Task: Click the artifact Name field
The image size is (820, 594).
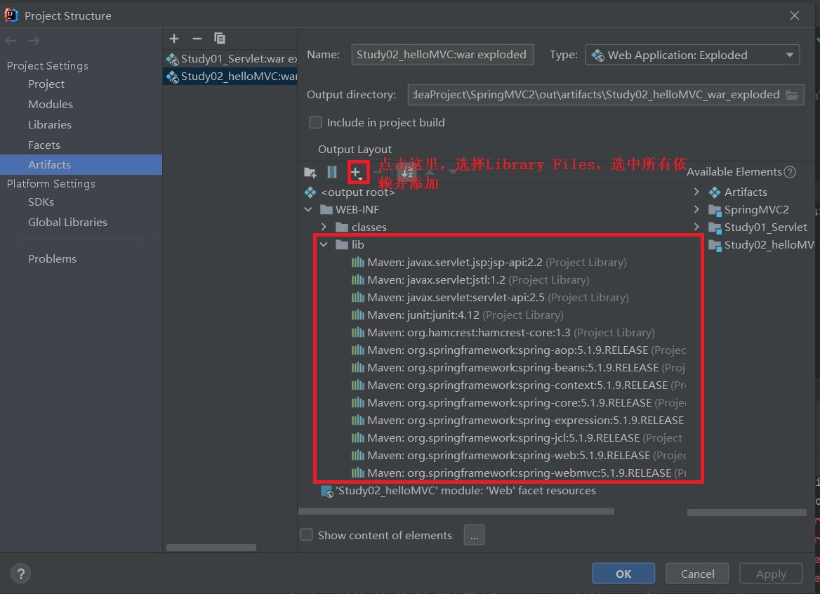Action: point(442,55)
